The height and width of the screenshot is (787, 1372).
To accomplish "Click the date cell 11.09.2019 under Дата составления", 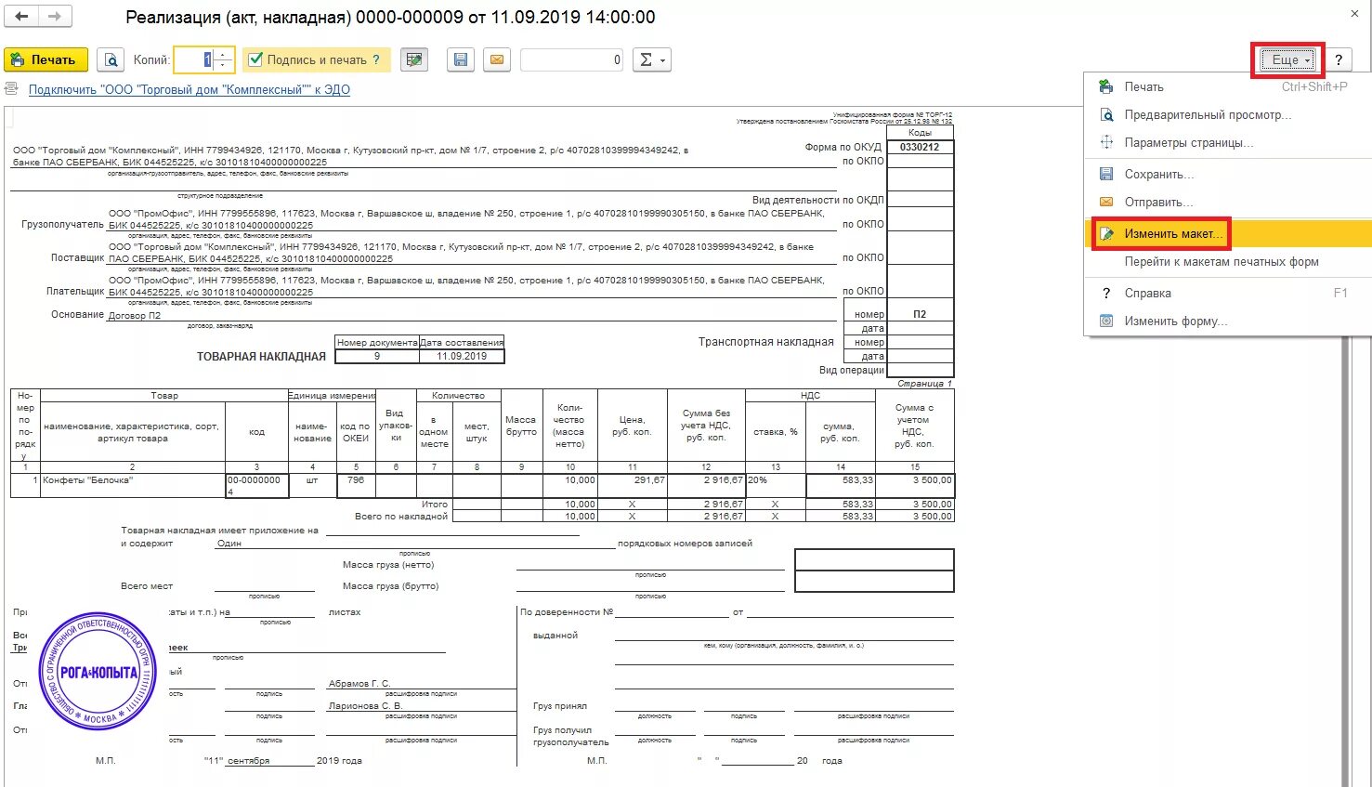I will pos(462,356).
